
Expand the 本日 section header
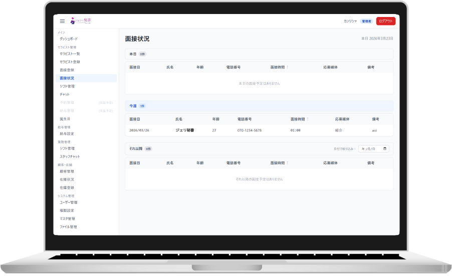coord(133,54)
